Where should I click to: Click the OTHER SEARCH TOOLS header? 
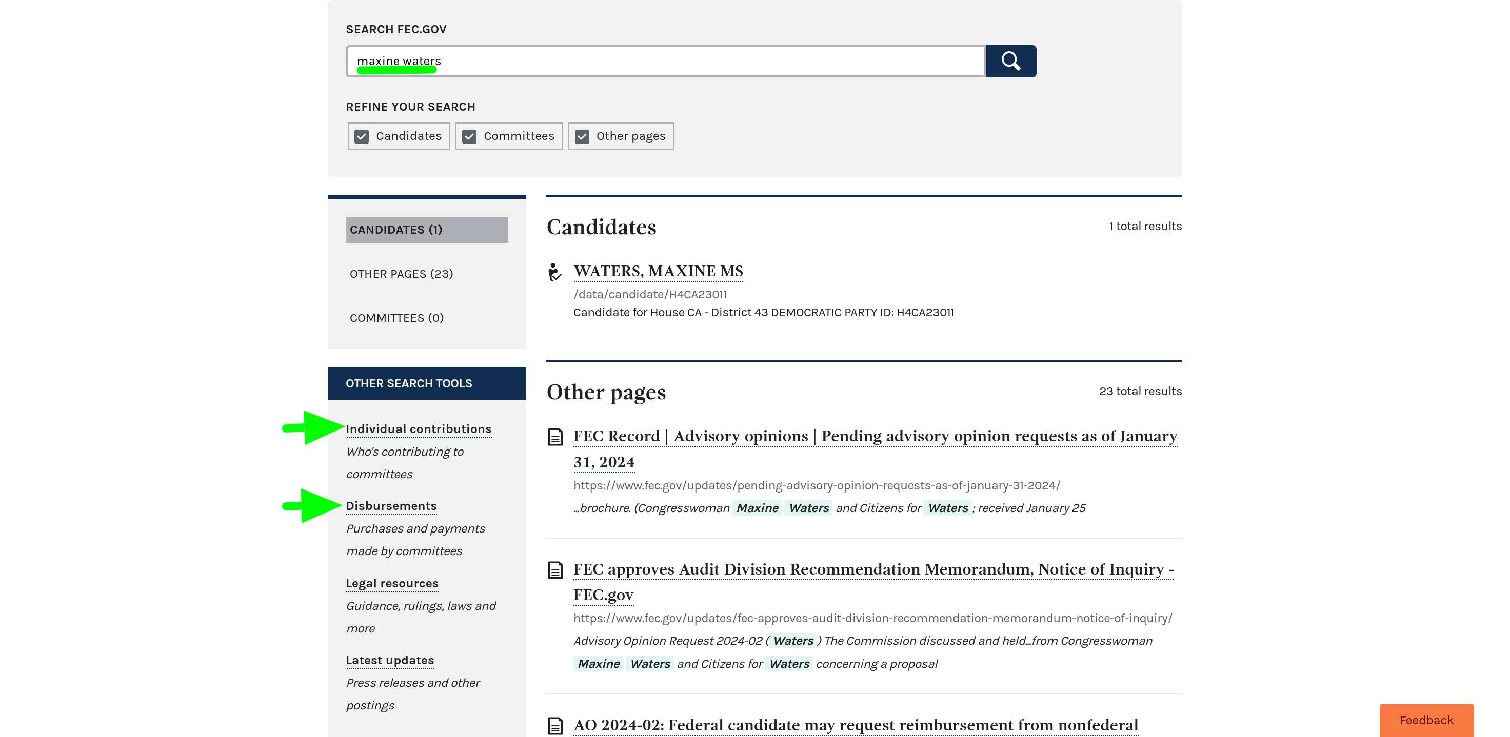427,383
